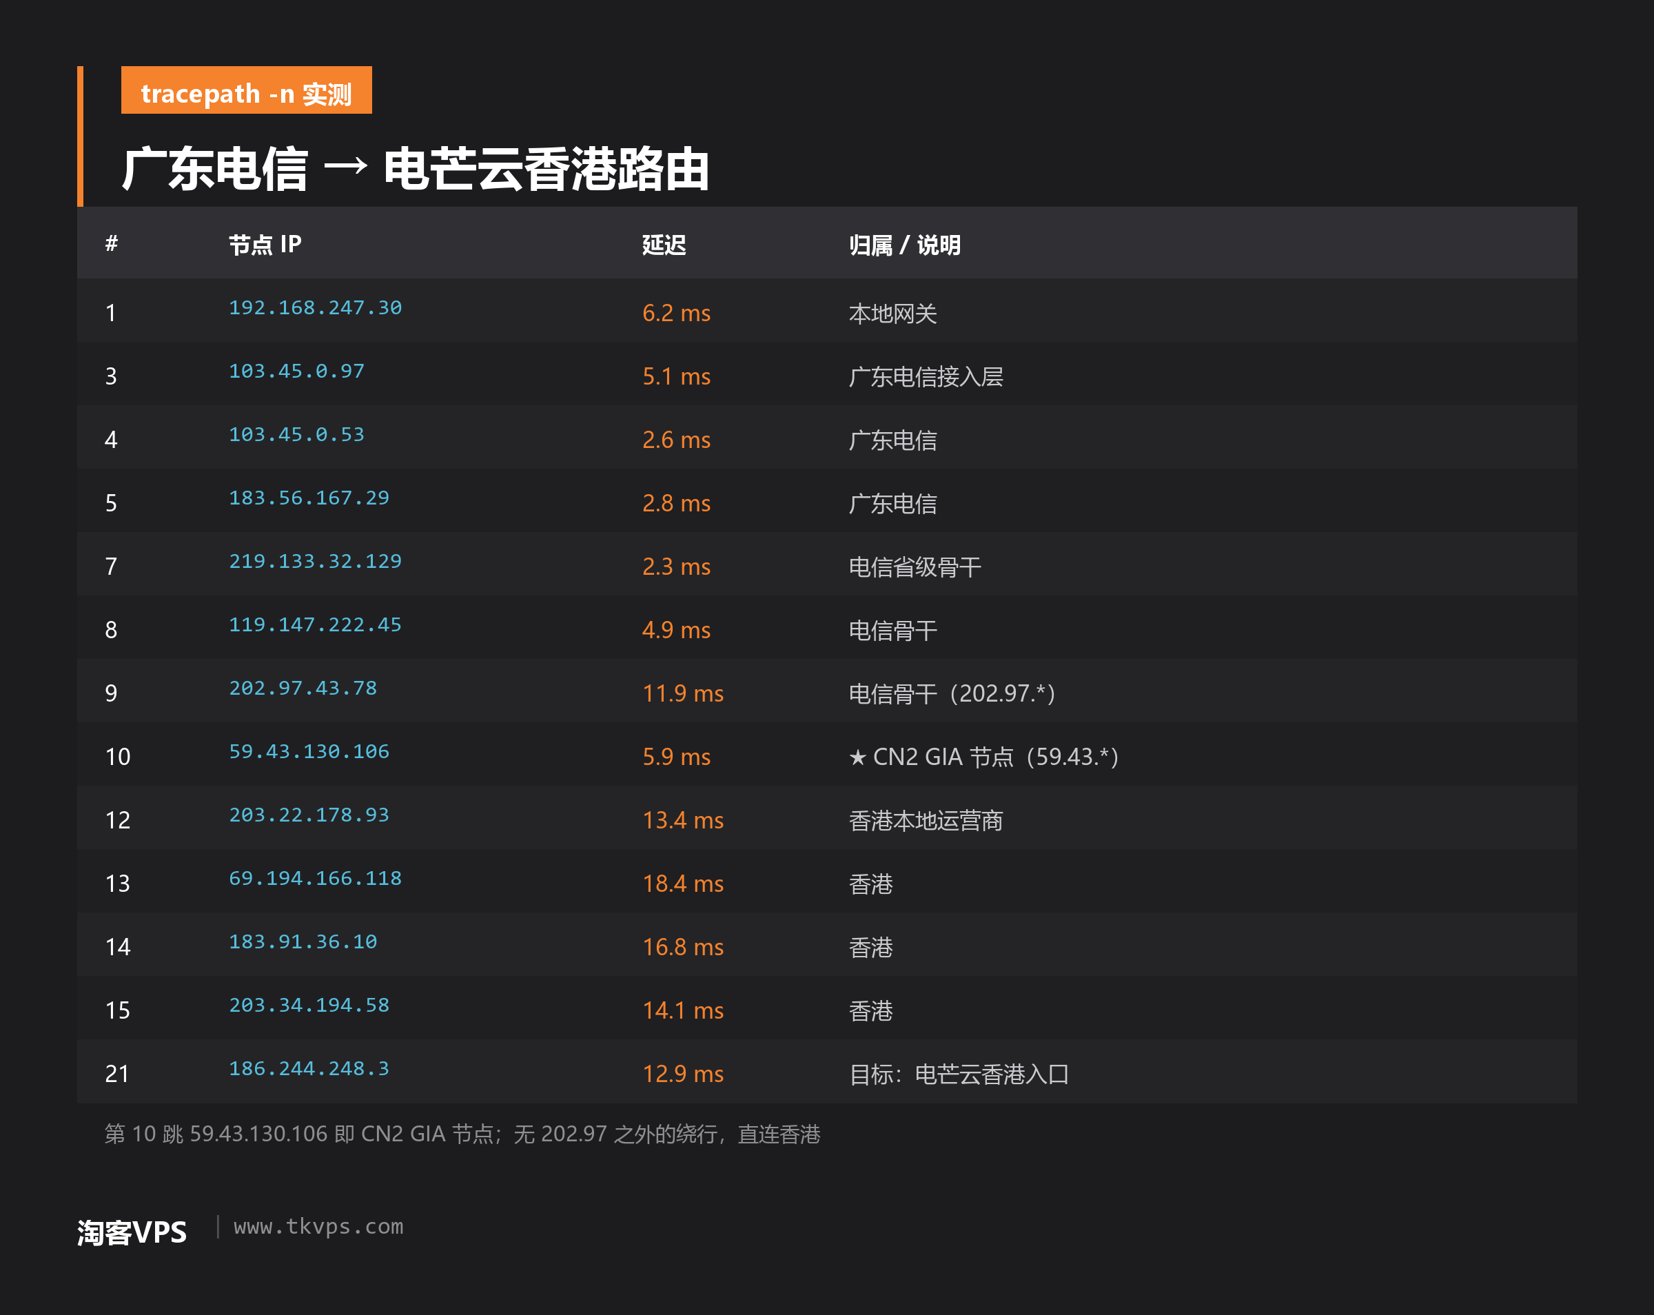Click the '电信省级骨干' description

[915, 567]
